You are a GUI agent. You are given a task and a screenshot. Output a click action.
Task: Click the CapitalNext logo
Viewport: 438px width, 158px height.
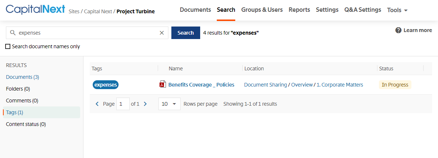(35, 10)
